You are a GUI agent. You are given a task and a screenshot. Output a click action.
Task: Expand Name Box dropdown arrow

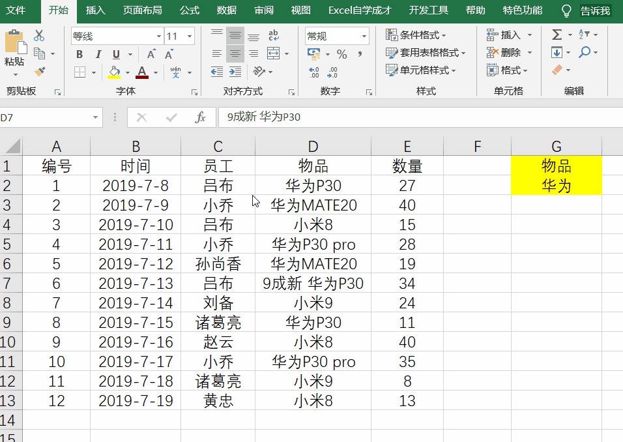pos(95,117)
